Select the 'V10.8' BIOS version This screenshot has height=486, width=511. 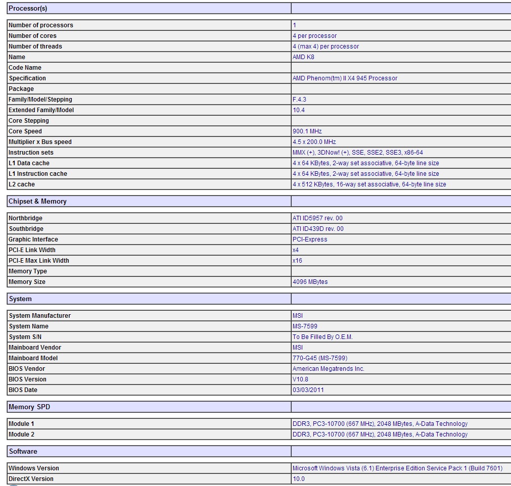pos(300,379)
